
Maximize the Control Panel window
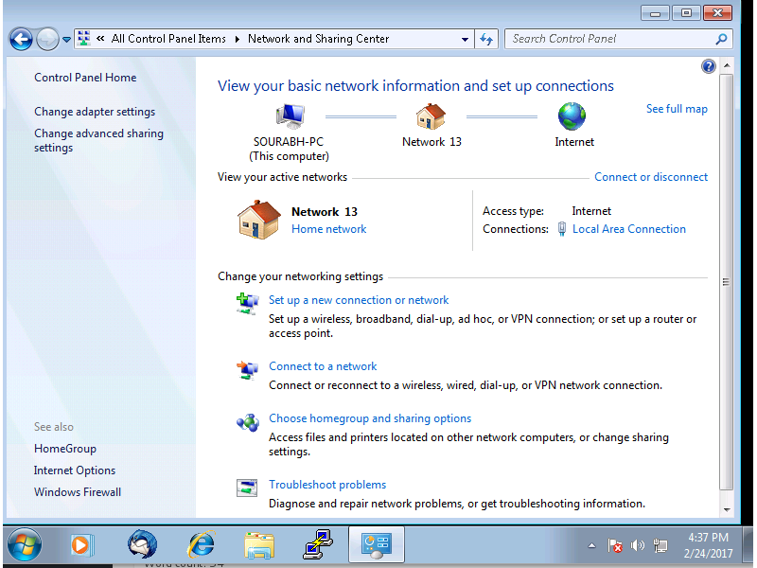pyautogui.click(x=686, y=13)
